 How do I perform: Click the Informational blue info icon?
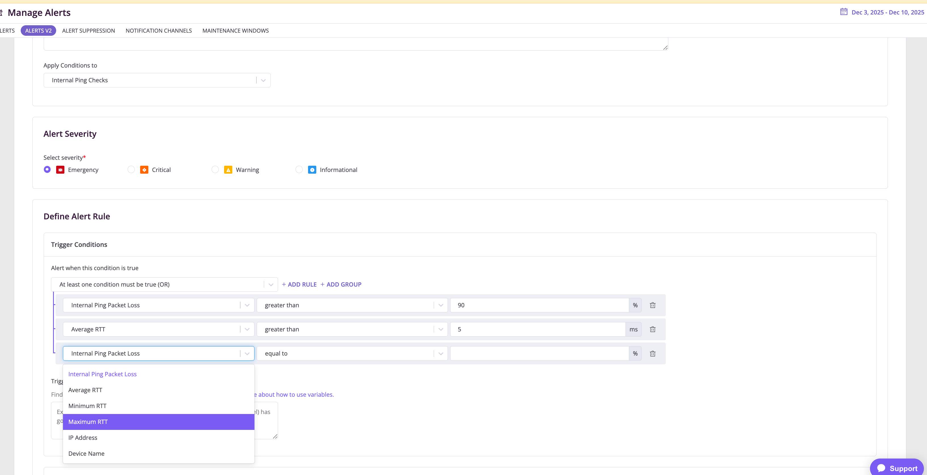click(312, 169)
